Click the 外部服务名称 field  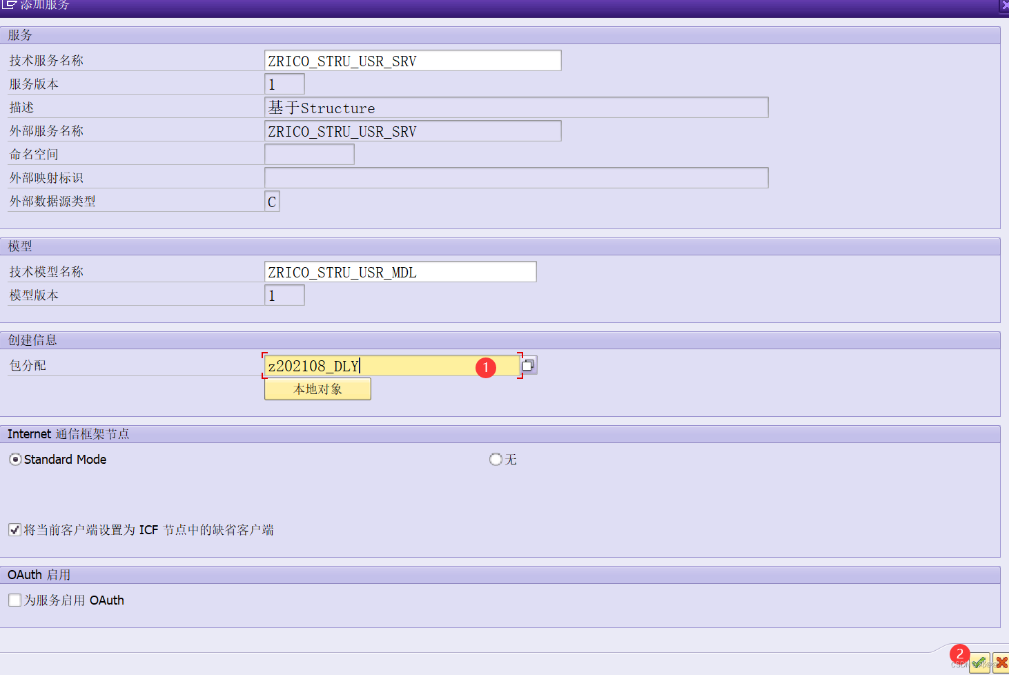(413, 131)
